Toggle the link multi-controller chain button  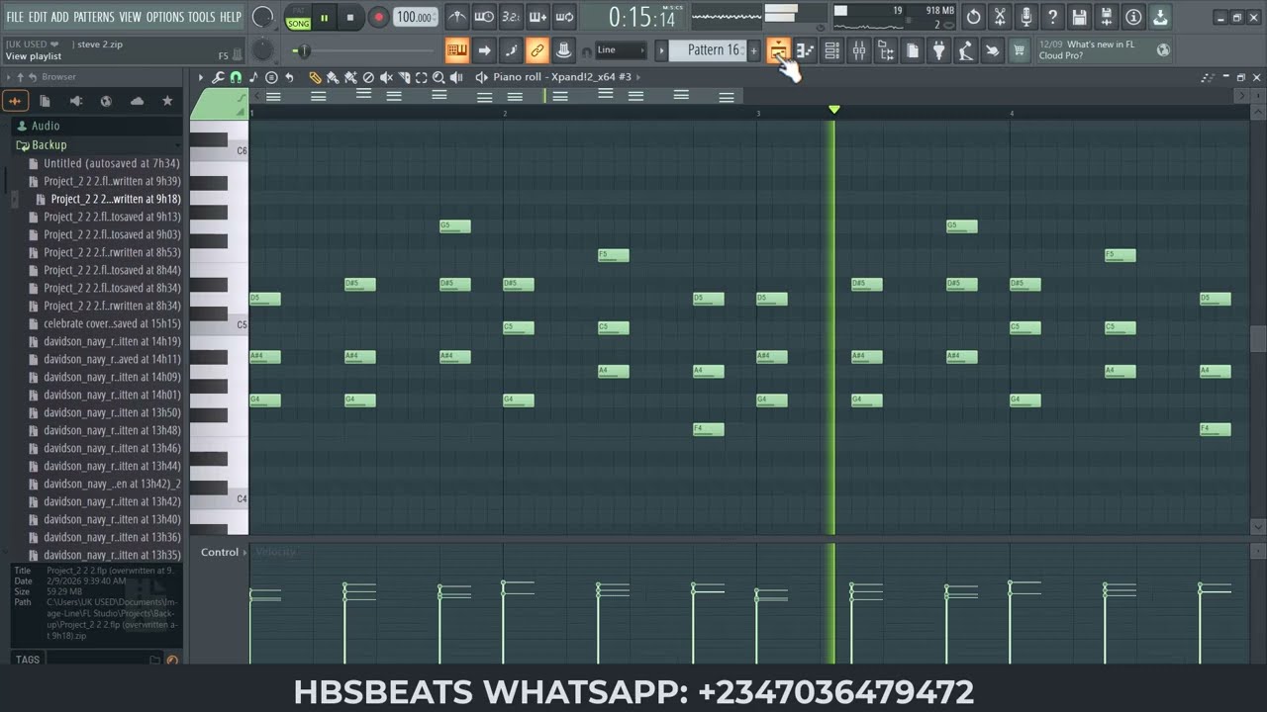[x=537, y=50]
